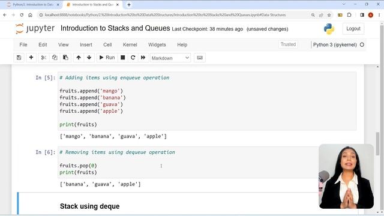Viewport: 384px width, 216px height.
Task: Click the fruits.append('banana') code line
Action: tap(92, 97)
